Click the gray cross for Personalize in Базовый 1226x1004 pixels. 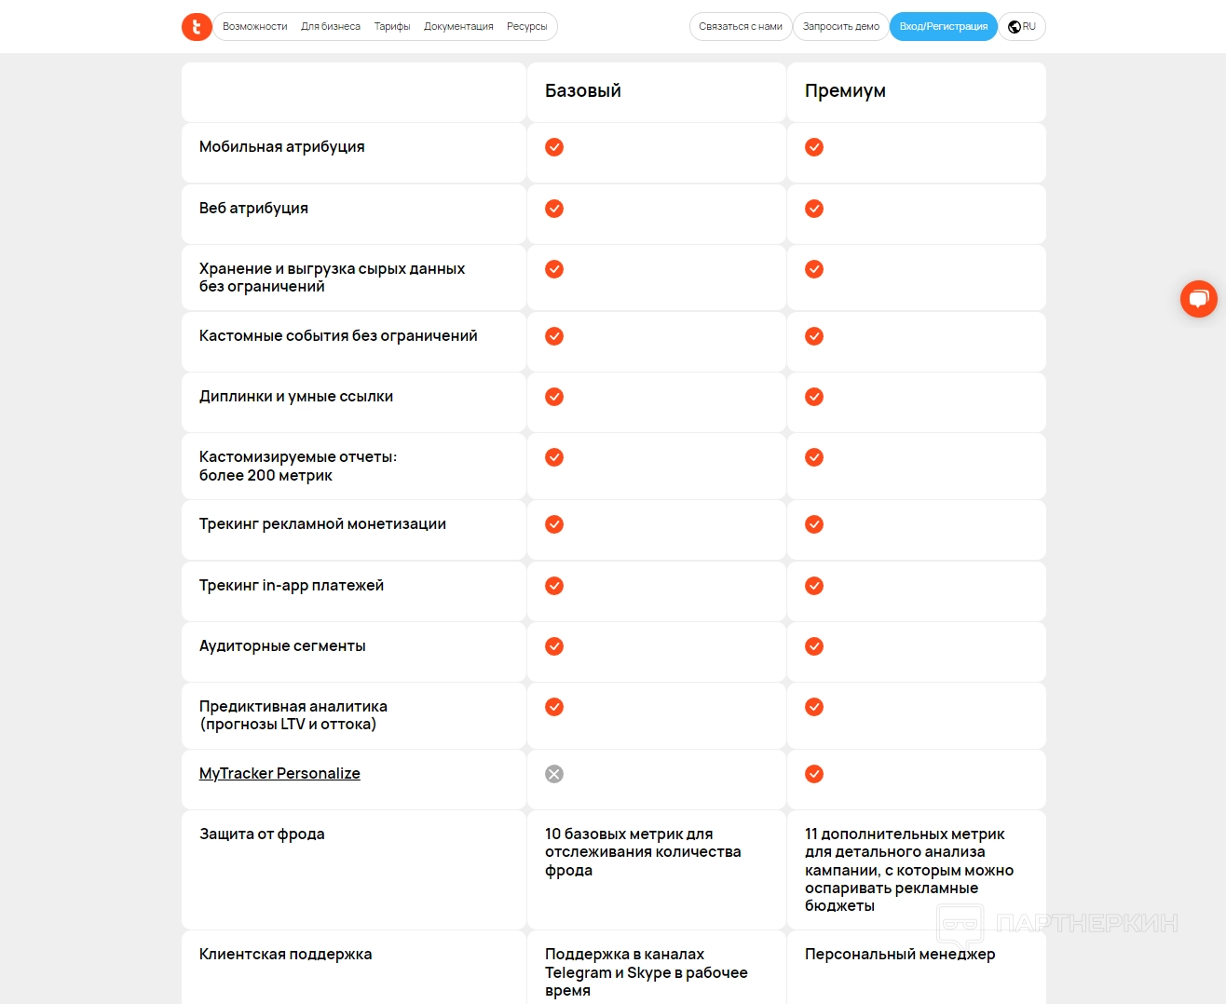coord(554,774)
